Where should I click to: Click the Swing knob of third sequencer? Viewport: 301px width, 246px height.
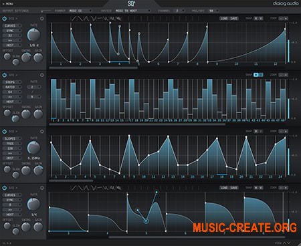click(x=26, y=170)
